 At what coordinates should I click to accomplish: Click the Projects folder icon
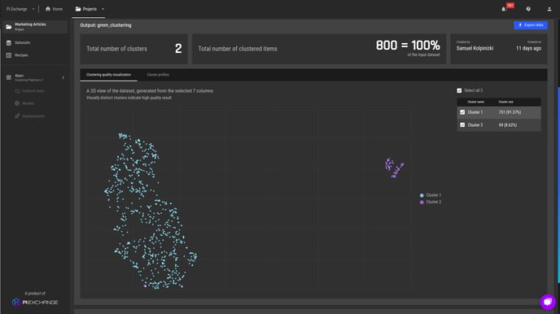[78, 9]
